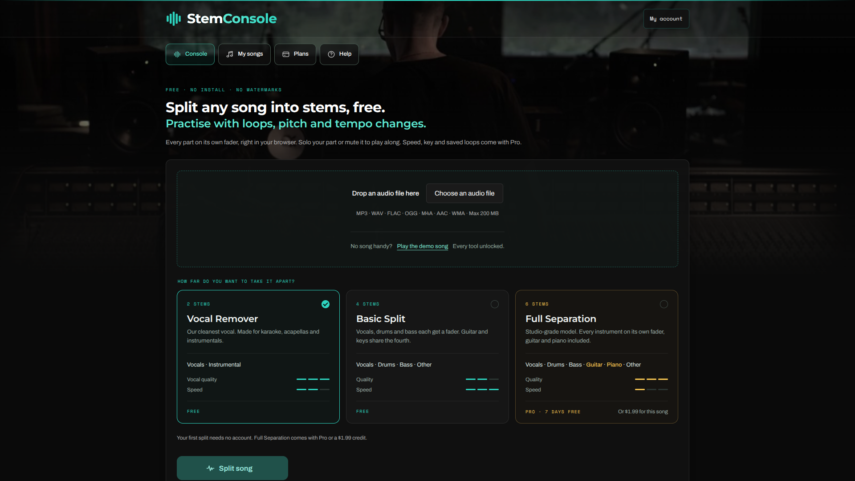Screen dimensions: 855x481
Task: Click the pulse icon on Split song
Action: (211, 469)
